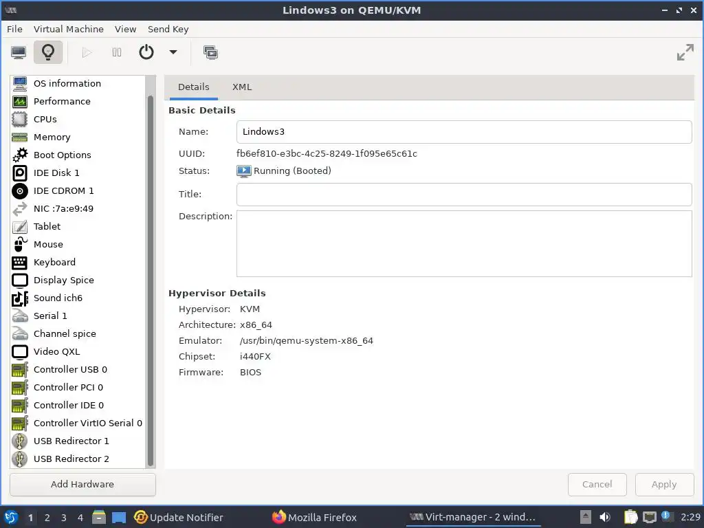
Task: Click the Running (Booted) status text
Action: [292, 171]
